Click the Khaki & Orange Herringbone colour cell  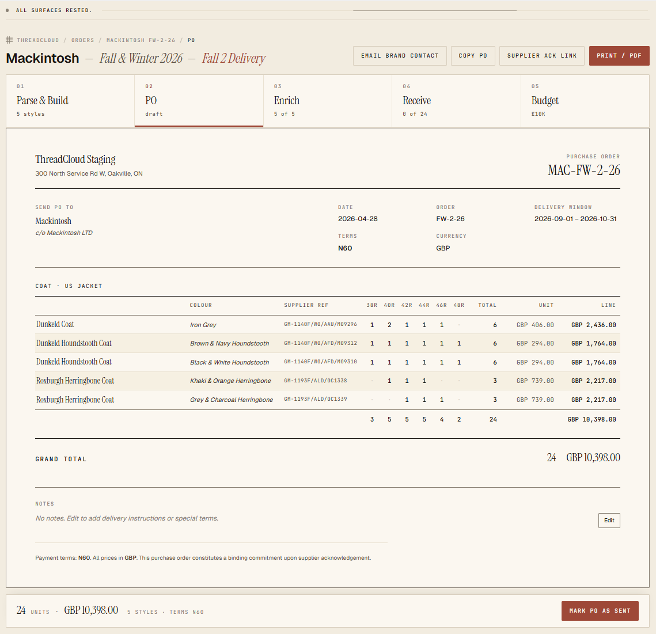coord(230,381)
